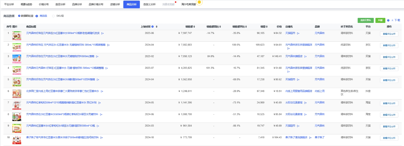Switch to 价格分布 tab
This screenshot has height=146, width=404.
tap(44, 4)
